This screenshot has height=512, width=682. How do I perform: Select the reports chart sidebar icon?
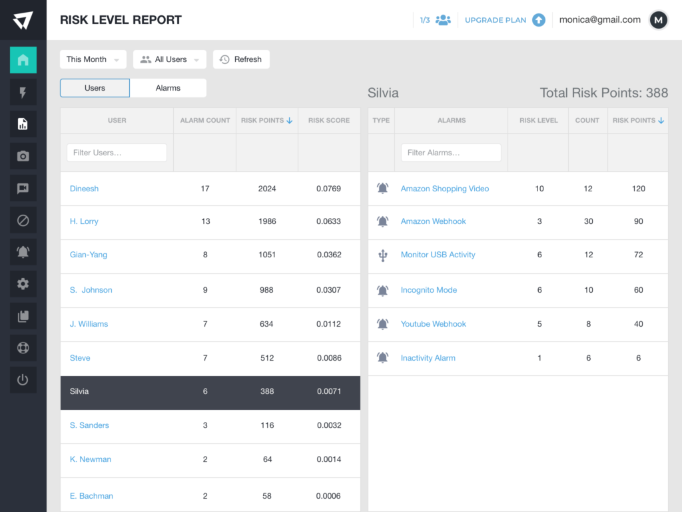(x=23, y=124)
